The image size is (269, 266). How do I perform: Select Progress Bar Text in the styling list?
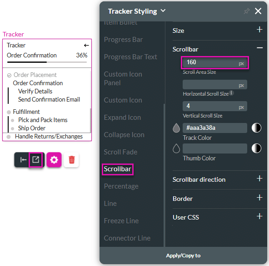click(x=130, y=57)
